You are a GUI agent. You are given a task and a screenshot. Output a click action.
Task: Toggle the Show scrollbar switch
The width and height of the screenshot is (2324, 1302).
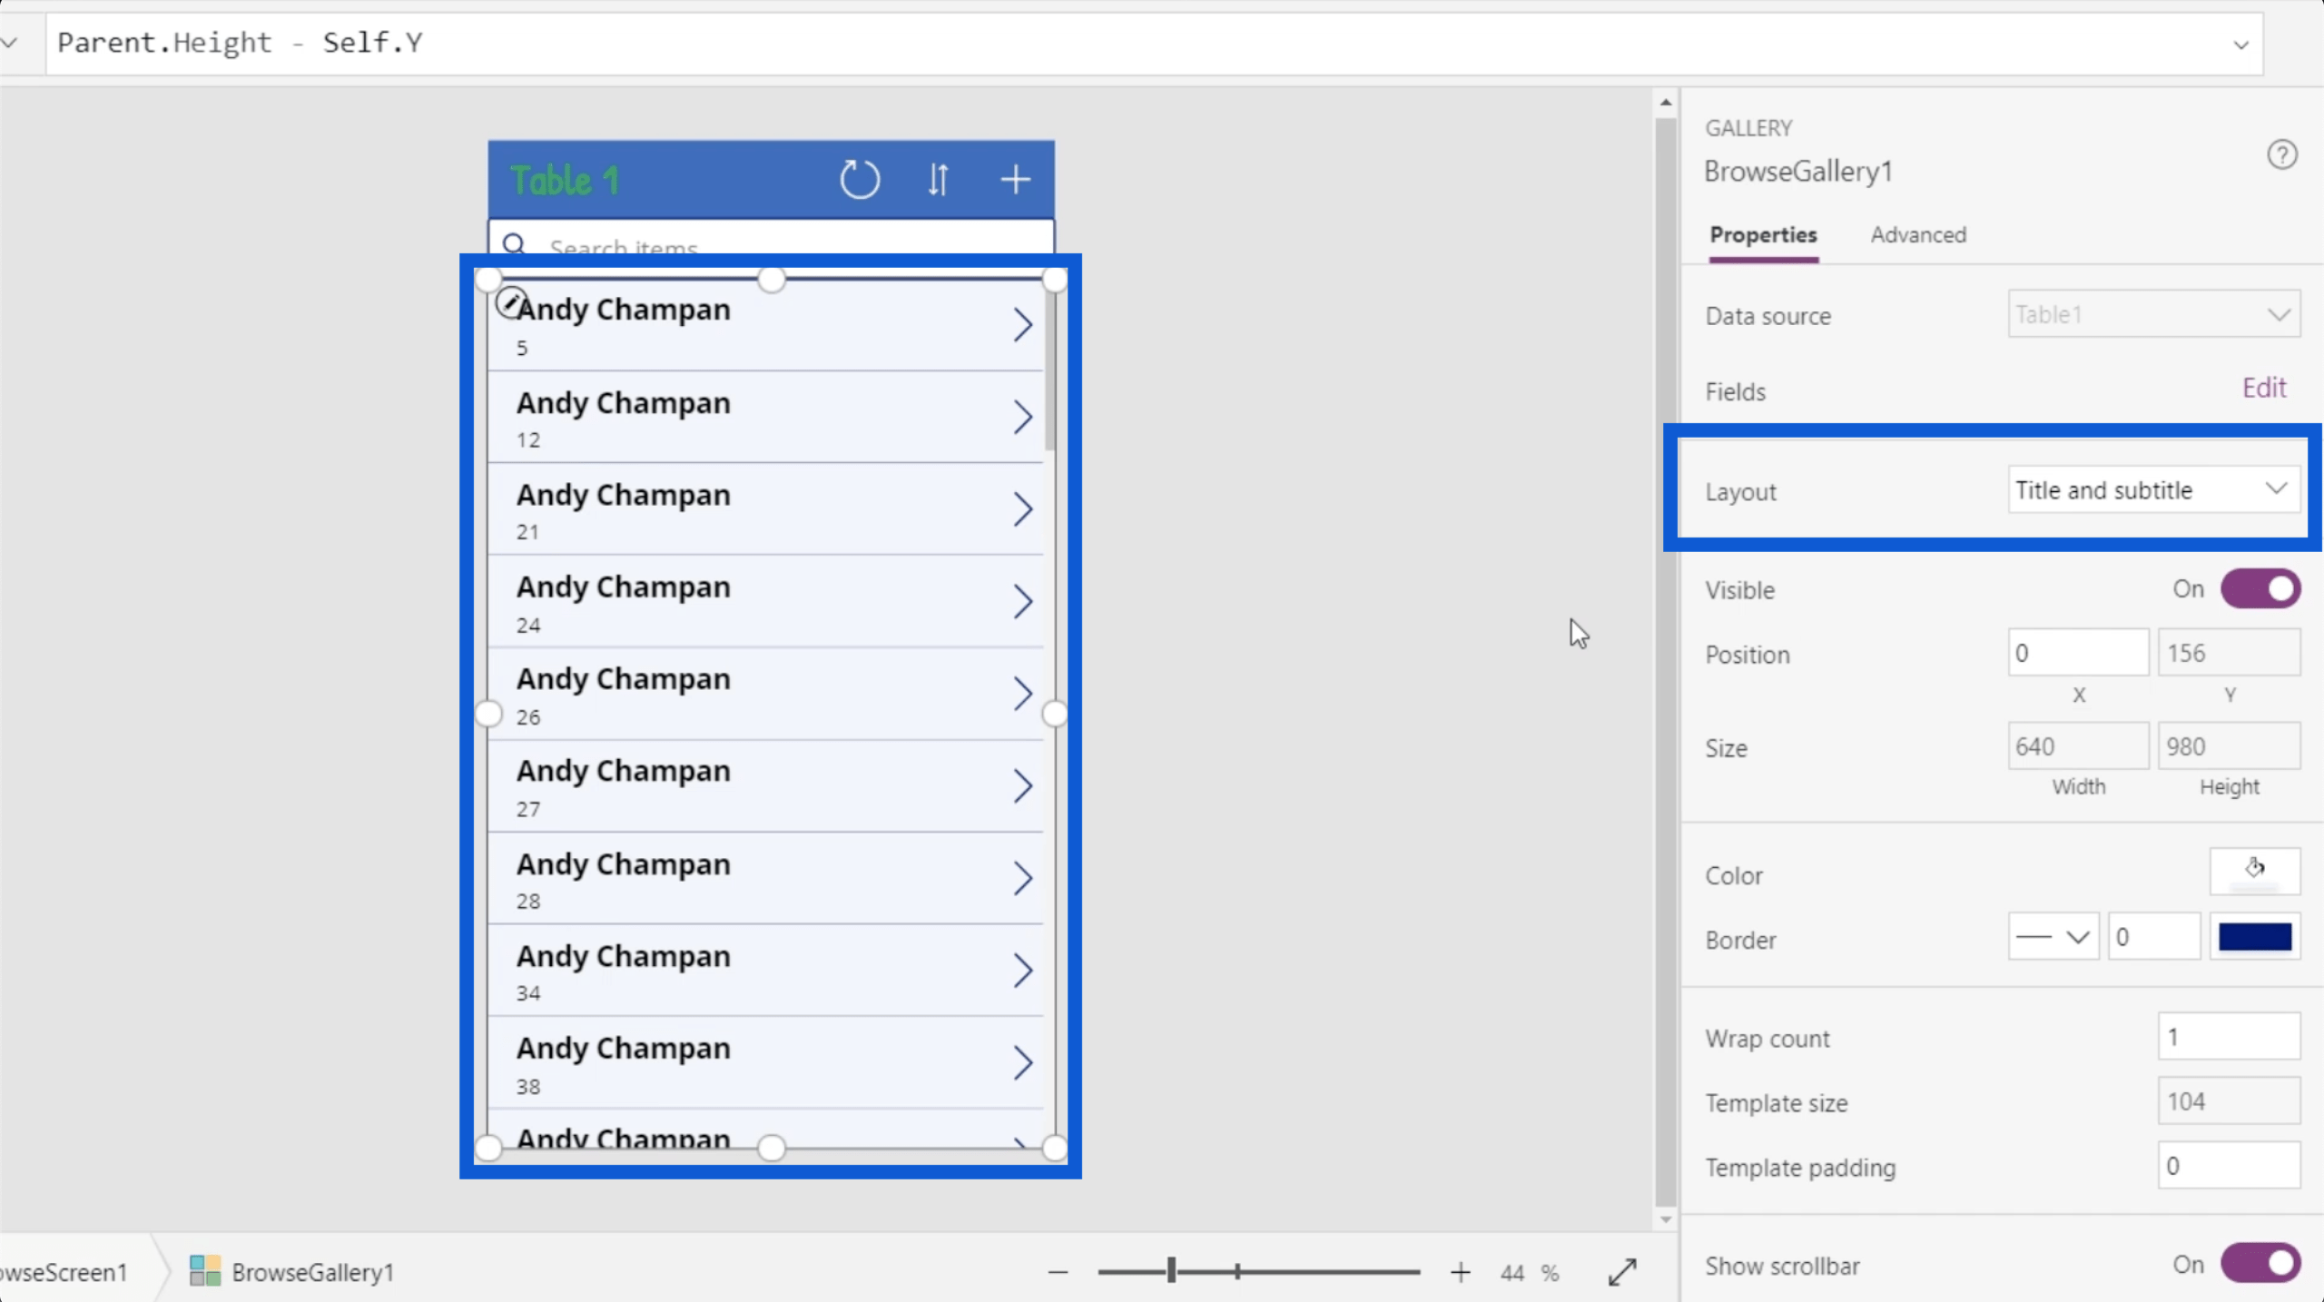pyautogui.click(x=2260, y=1264)
